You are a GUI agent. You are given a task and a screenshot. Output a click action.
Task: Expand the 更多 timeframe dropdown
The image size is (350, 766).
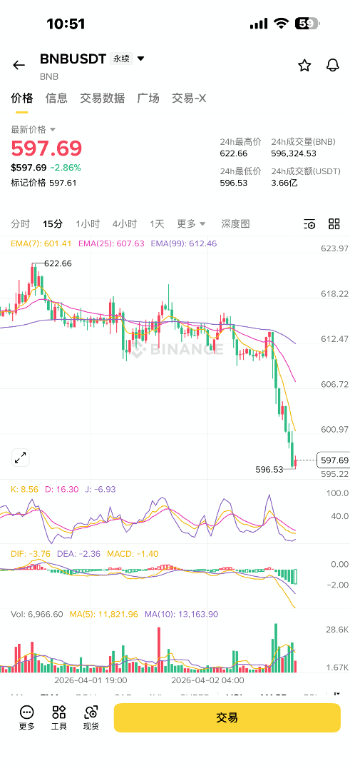(191, 223)
